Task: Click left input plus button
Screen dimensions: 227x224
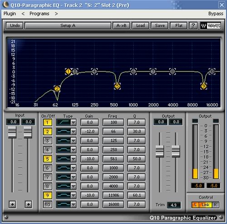Action: coord(13,204)
